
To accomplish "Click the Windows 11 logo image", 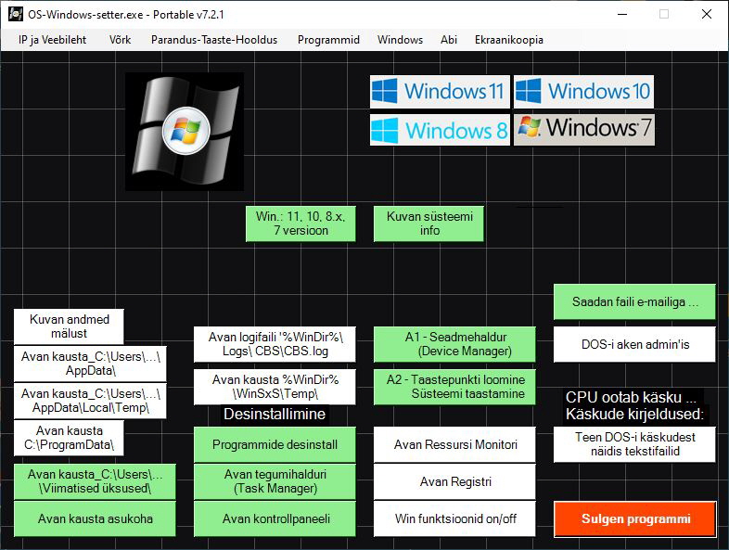I will 440,92.
